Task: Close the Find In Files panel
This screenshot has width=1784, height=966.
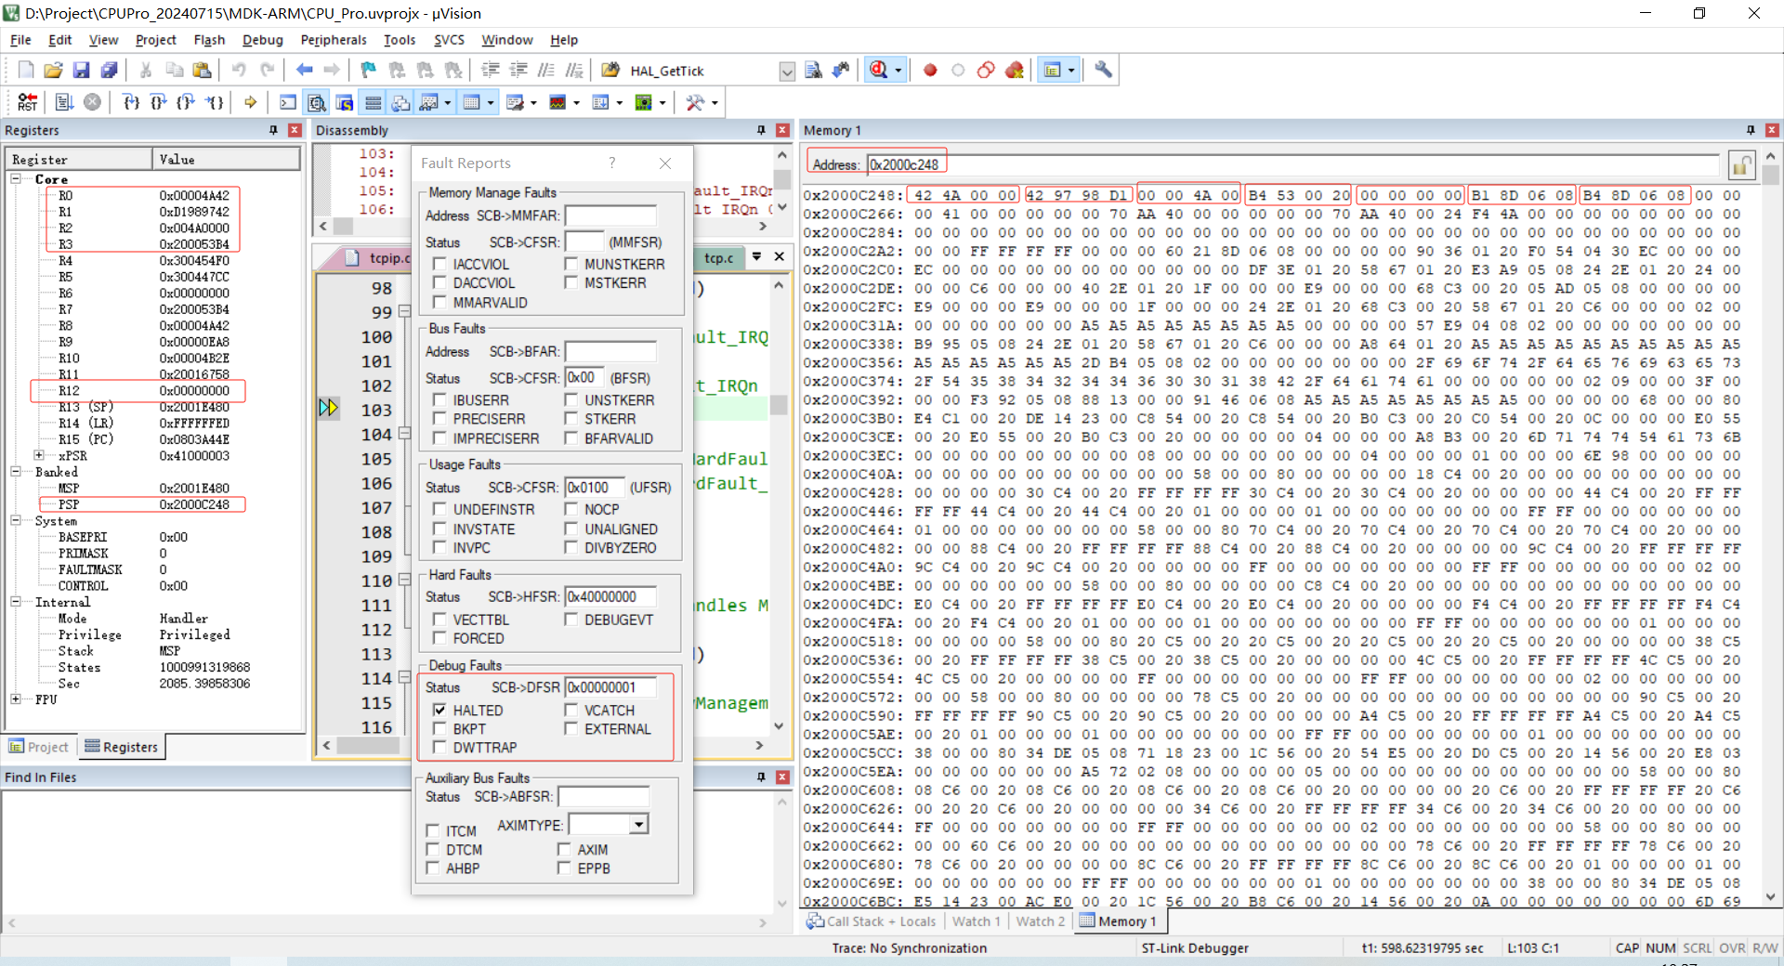Action: [782, 777]
